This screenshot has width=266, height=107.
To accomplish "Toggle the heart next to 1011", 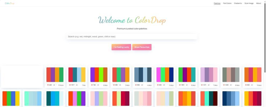I will click(x=202, y=85).
